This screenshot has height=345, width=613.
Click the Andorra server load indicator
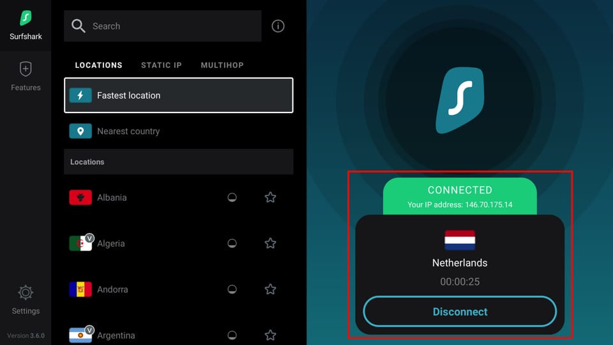click(x=232, y=289)
